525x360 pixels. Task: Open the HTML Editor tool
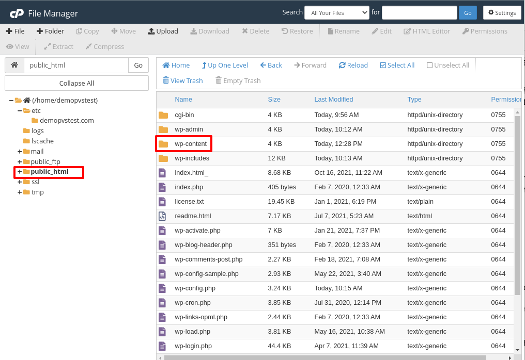point(427,31)
